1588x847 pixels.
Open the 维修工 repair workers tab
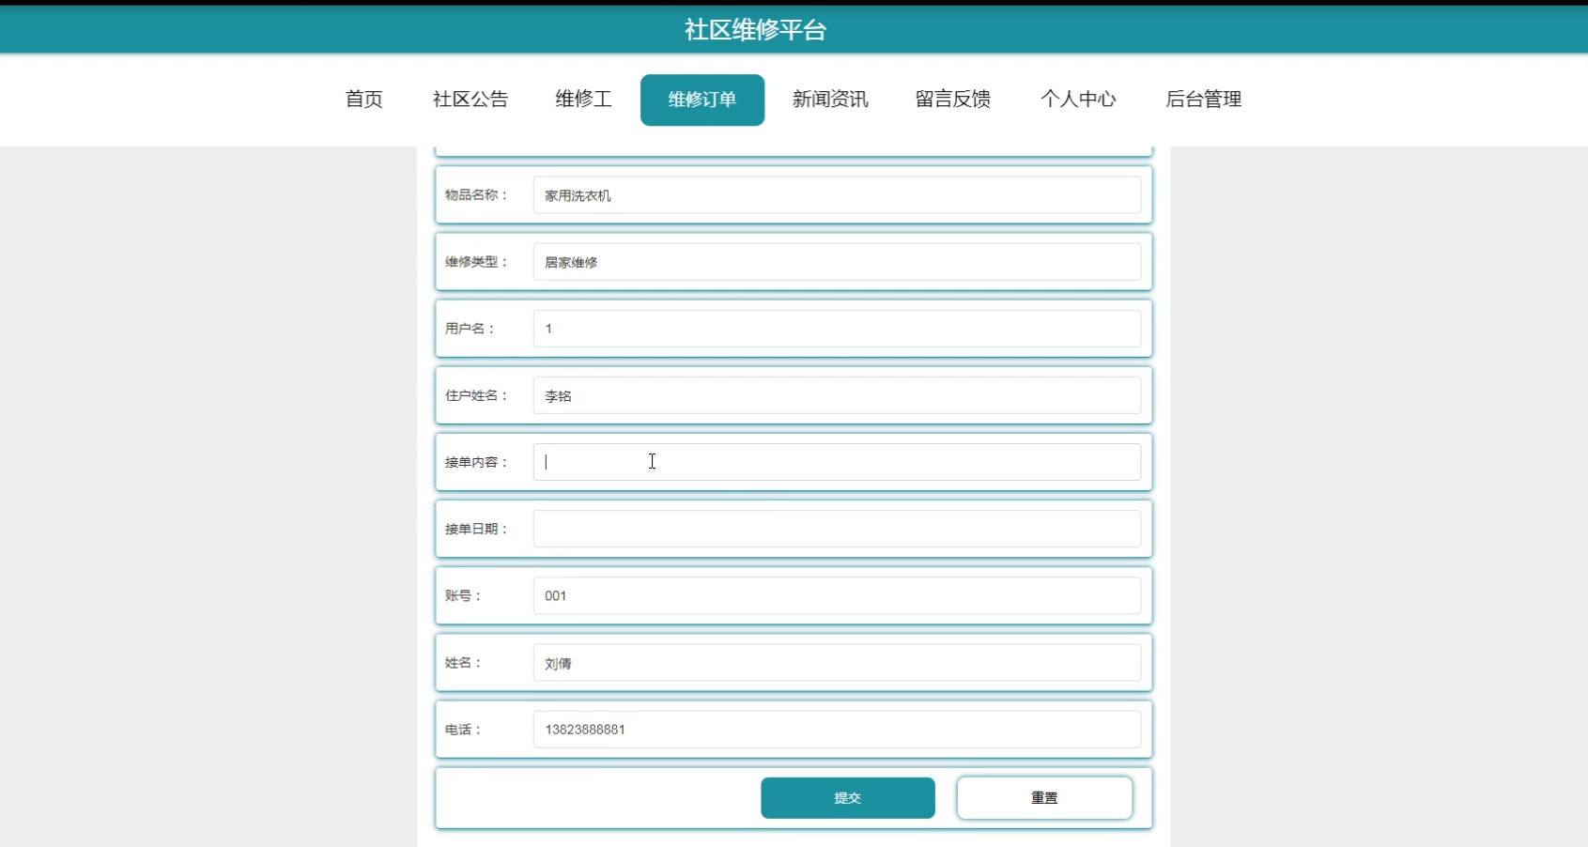coord(583,100)
